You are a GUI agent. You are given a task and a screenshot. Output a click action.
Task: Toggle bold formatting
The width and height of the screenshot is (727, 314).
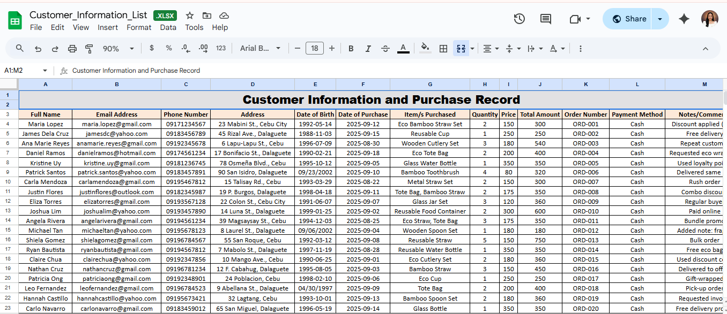[x=351, y=49]
